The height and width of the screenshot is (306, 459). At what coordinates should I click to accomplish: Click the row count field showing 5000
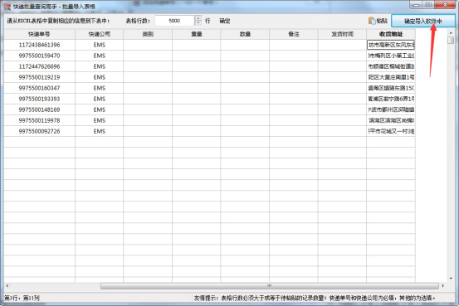pyautogui.click(x=175, y=21)
